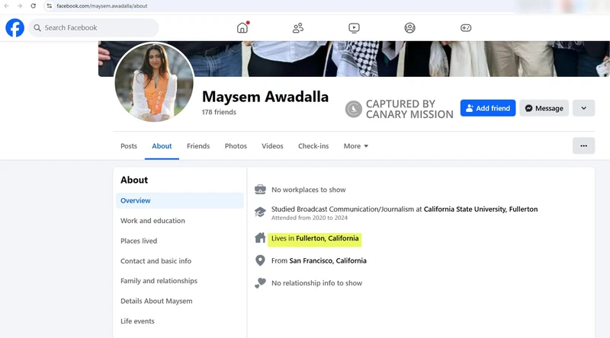
Task: Click the Message button
Action: [x=544, y=108]
